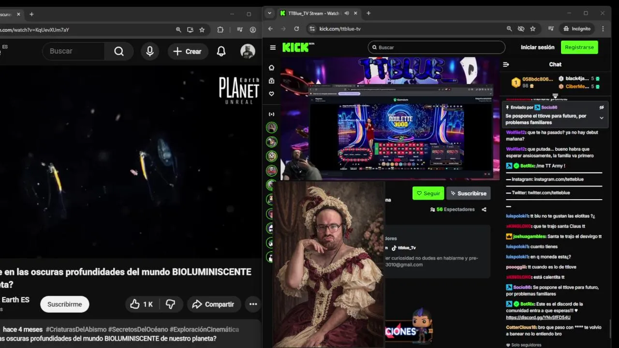Open YouTube account avatar menu

tap(248, 51)
